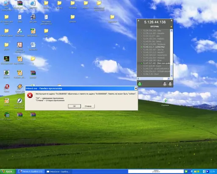Select the network tool icon beside Father's games
Image resolution: width=217 pixels, height=174 pixels.
pos(20,33)
